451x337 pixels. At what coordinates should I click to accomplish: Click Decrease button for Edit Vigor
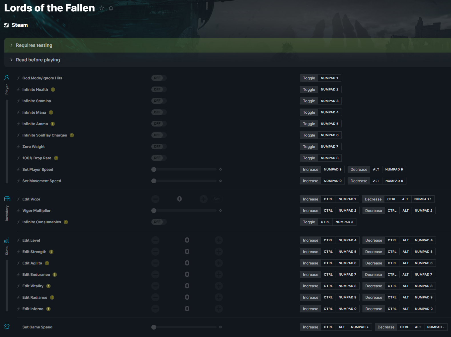[373, 199]
